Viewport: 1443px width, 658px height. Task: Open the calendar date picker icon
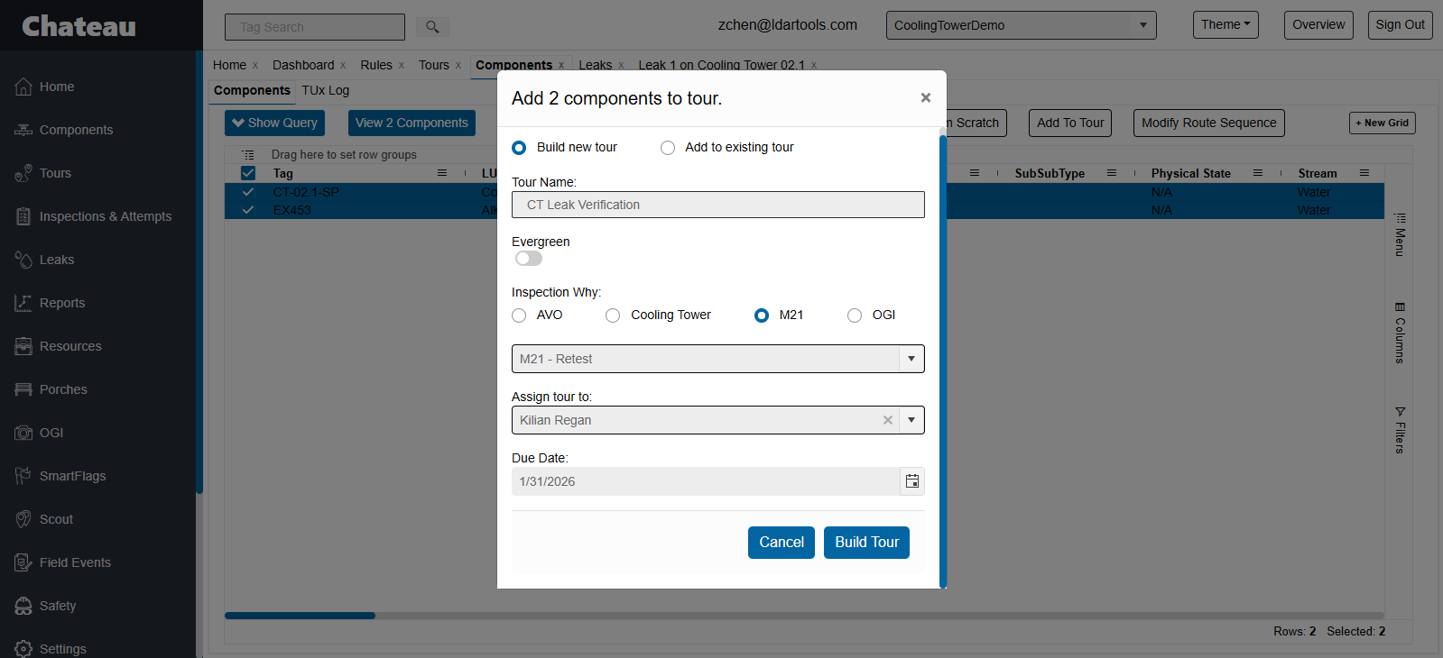coord(912,481)
